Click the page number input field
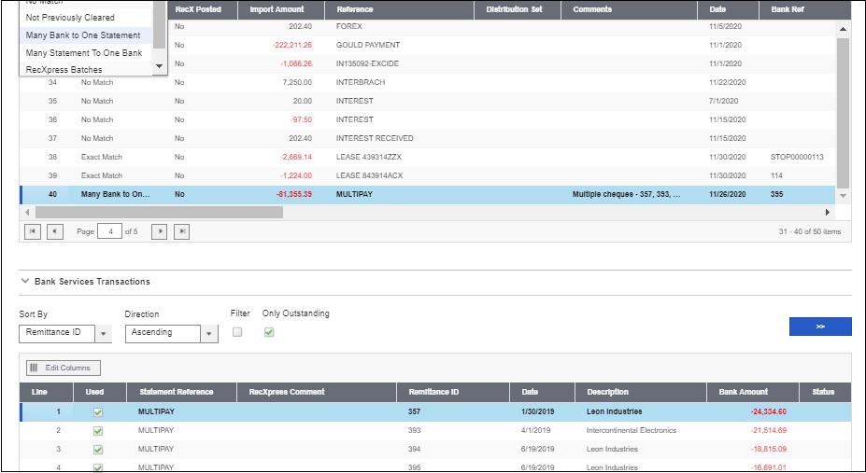Screen dimensions: 866x473 [x=109, y=231]
